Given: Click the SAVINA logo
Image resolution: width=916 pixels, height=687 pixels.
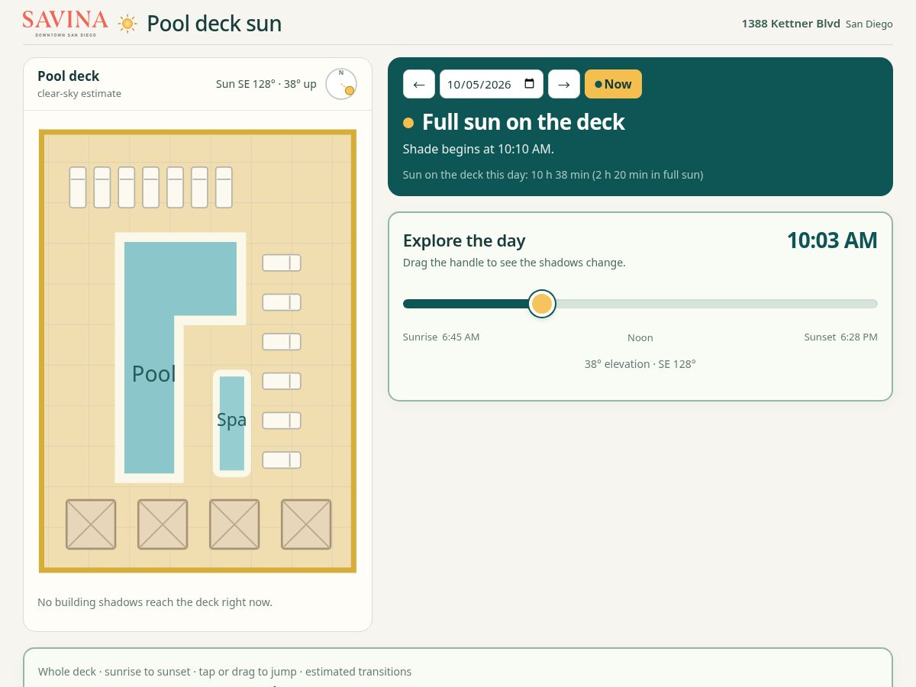Looking at the screenshot, I should point(66,23).
